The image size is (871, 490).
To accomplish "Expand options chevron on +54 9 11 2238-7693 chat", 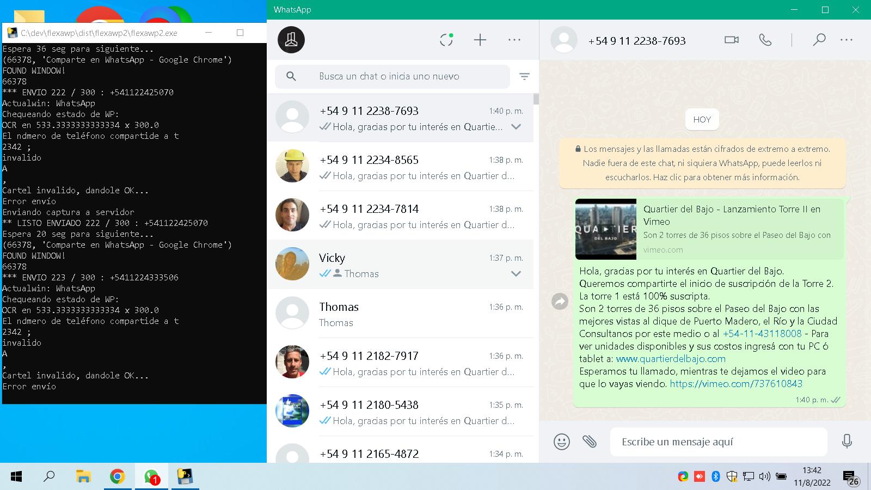I will (516, 127).
